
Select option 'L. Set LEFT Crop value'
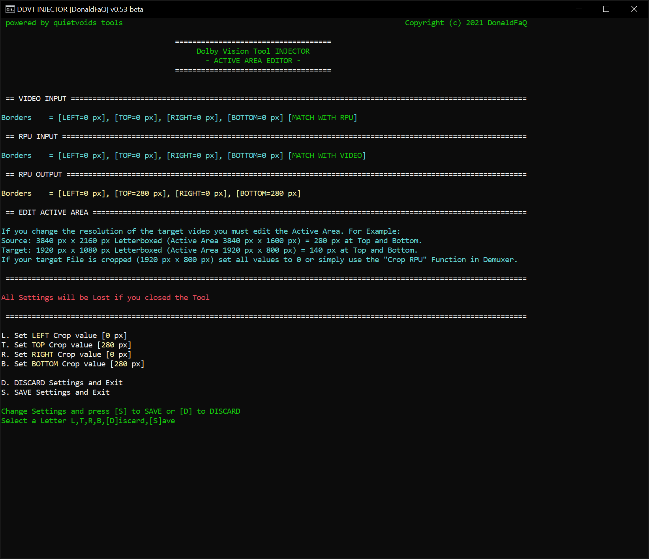coord(64,336)
